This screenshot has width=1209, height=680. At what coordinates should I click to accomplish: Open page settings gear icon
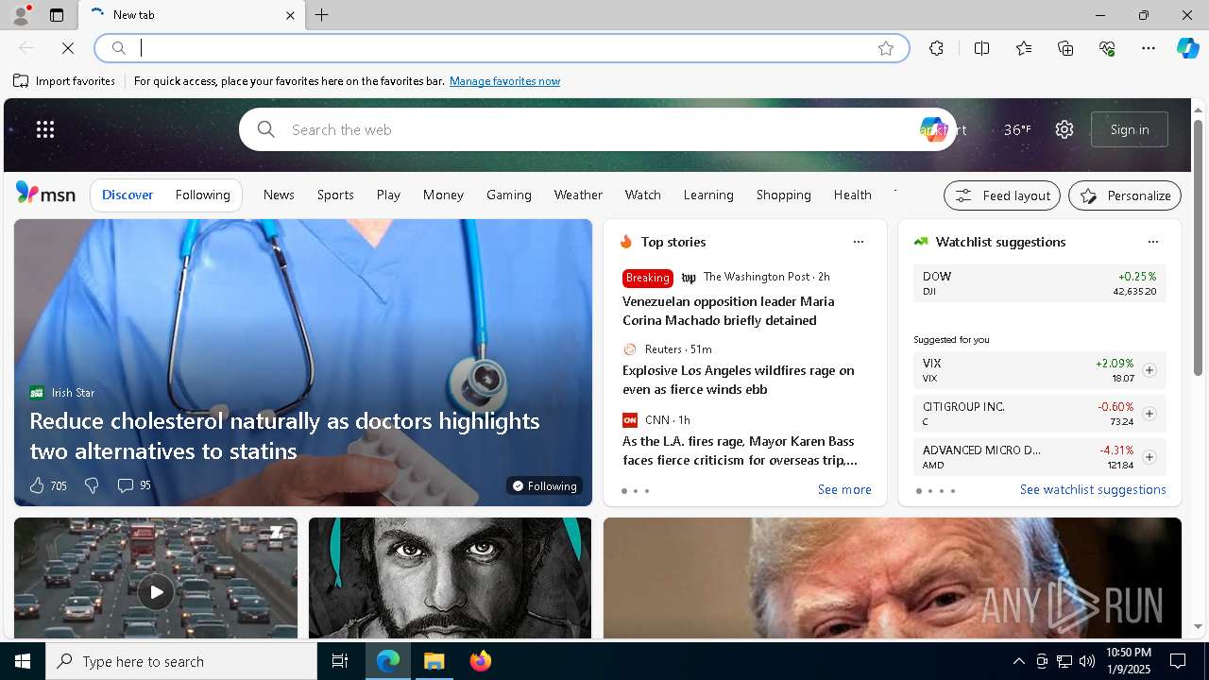[1064, 129]
